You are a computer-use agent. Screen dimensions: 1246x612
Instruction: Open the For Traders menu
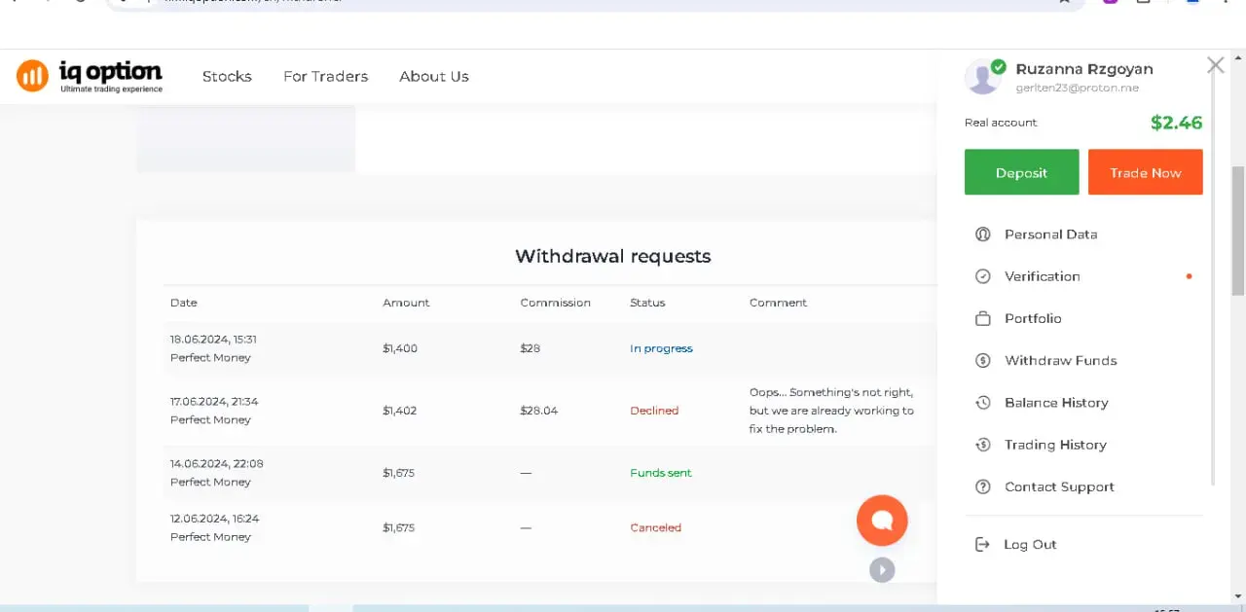[x=325, y=76]
